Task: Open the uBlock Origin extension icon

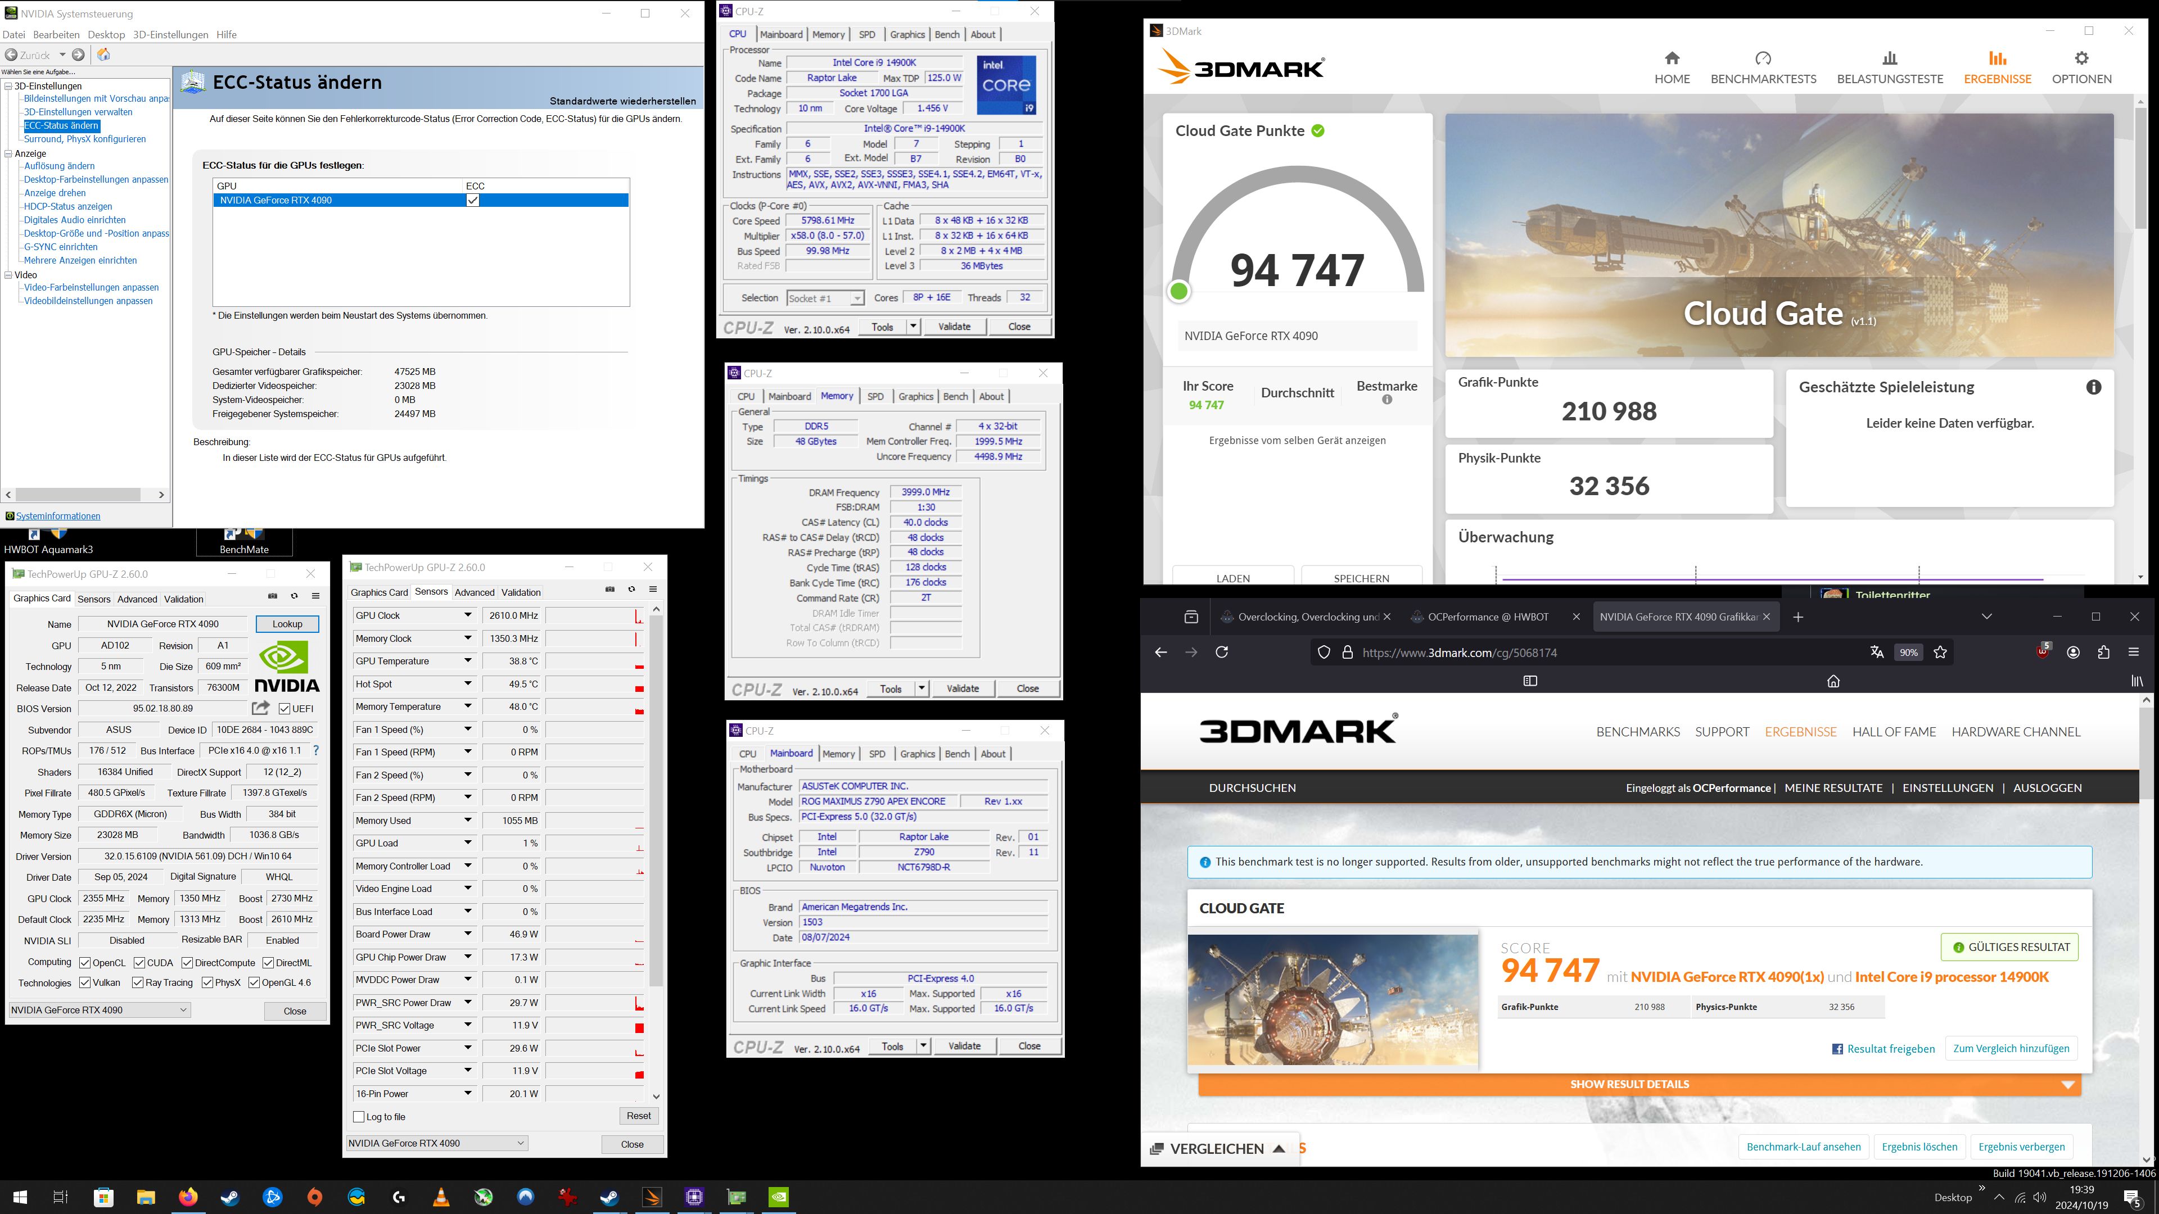Action: click(2043, 652)
